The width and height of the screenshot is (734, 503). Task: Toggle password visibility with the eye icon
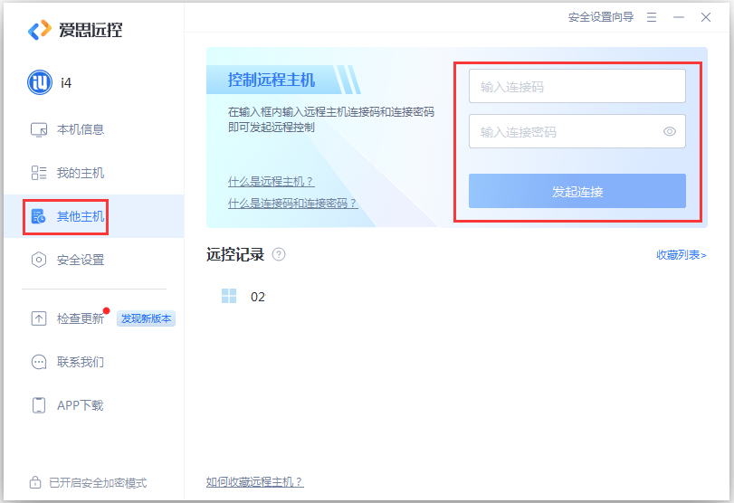[670, 131]
